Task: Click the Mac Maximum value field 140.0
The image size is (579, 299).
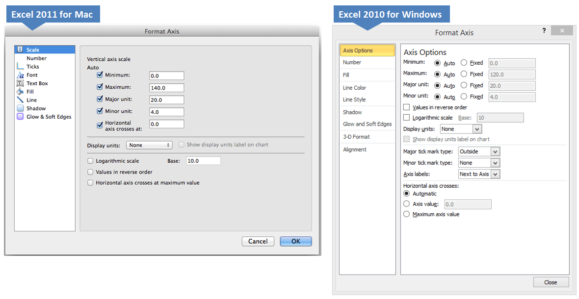Action: click(x=166, y=88)
